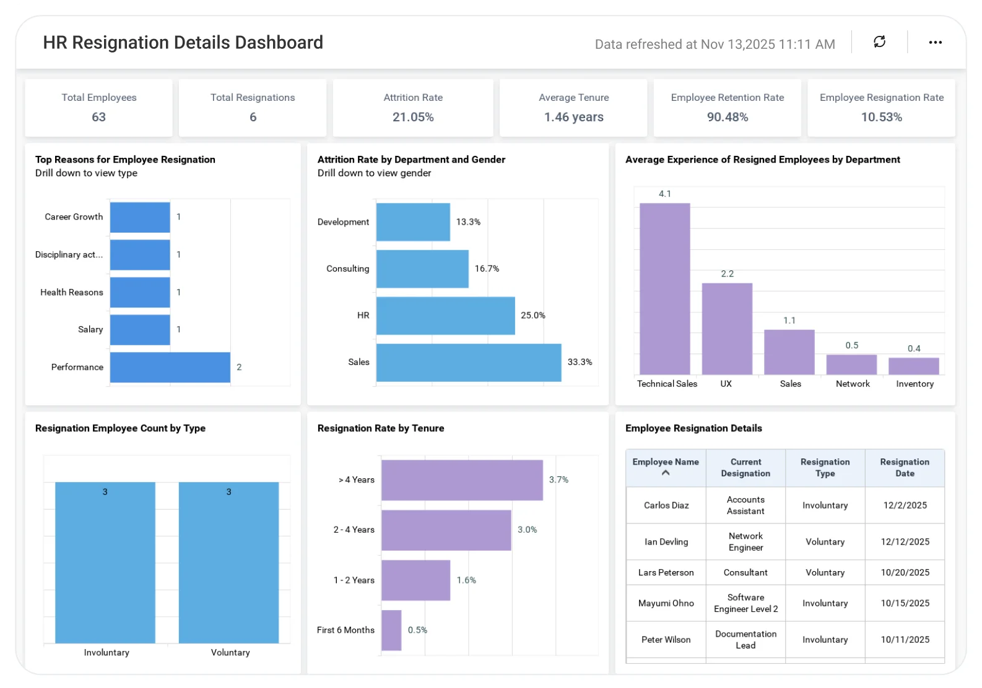Screen dimensions: 982x688
Task: Select the Carlos Diaz cell
Action: [x=666, y=505]
